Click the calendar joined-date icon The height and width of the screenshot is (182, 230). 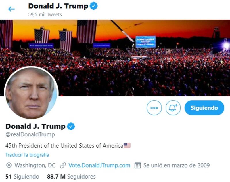coord(138,165)
